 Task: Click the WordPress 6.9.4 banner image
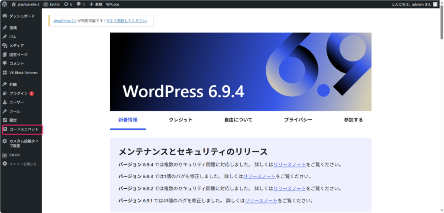[x=241, y=72]
